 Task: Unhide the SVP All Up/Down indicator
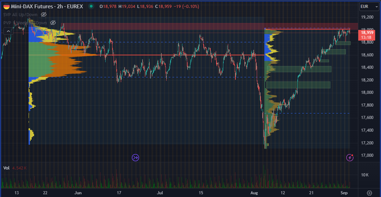[x=43, y=14]
